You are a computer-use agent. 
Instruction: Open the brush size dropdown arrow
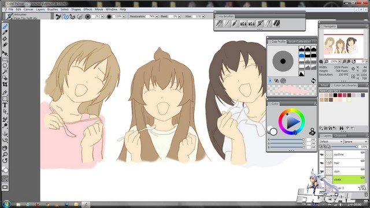(102, 17)
